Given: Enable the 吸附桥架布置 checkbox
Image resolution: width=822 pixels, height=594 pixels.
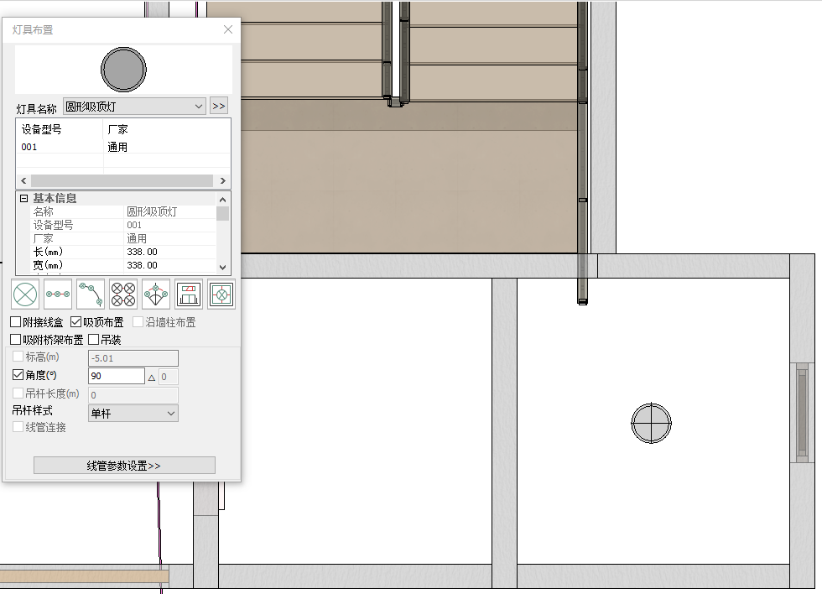Looking at the screenshot, I should click(x=17, y=340).
